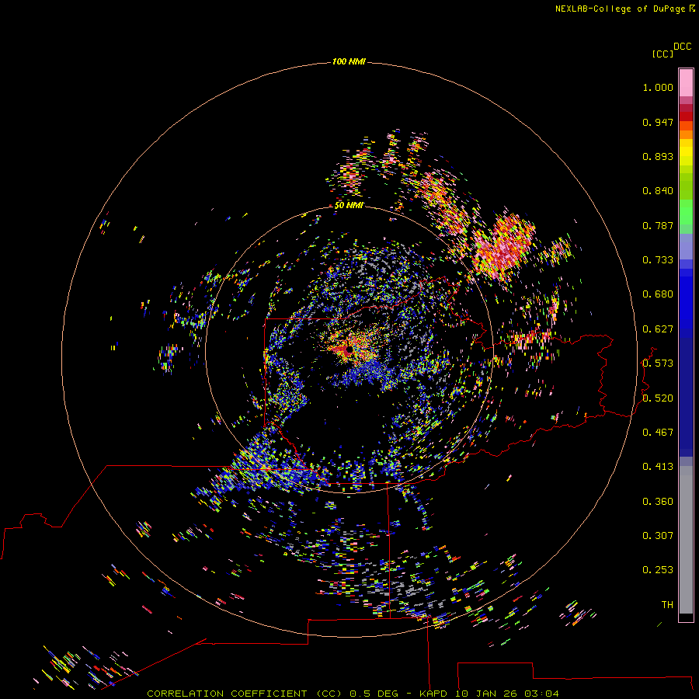Viewport: 699px width, 699px height.
Task: Click the 0.520 scale value
Action: [x=658, y=398]
